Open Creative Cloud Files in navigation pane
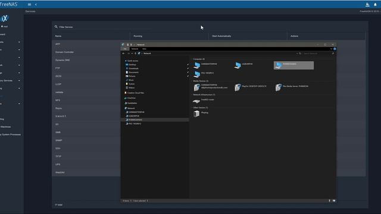 tap(136, 93)
